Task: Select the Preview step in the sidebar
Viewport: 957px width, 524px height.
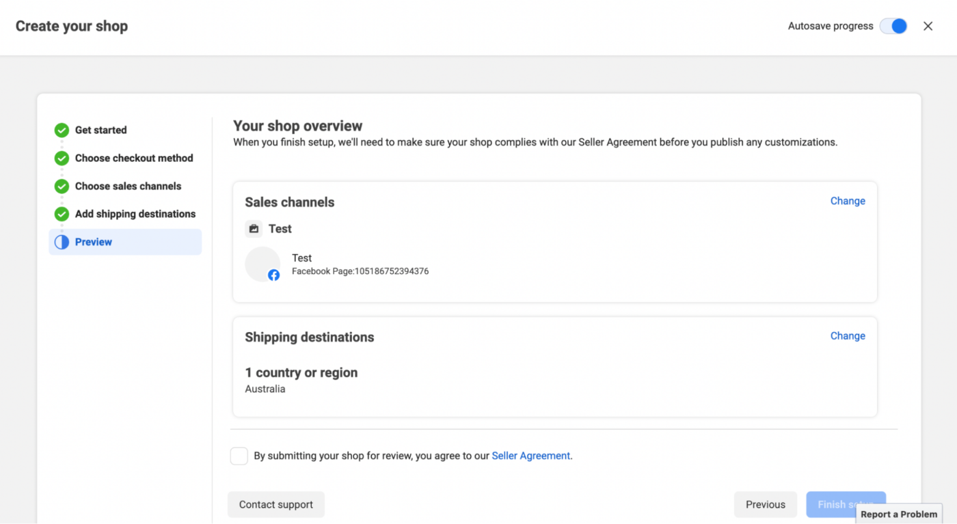Action: (x=94, y=242)
